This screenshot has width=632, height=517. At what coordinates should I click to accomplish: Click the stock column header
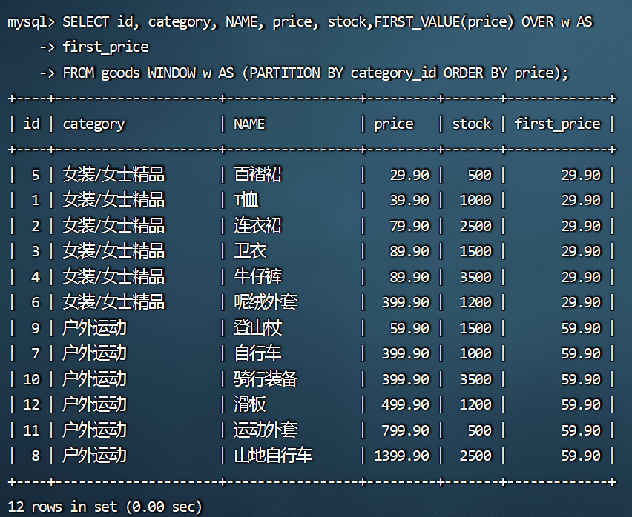click(472, 124)
